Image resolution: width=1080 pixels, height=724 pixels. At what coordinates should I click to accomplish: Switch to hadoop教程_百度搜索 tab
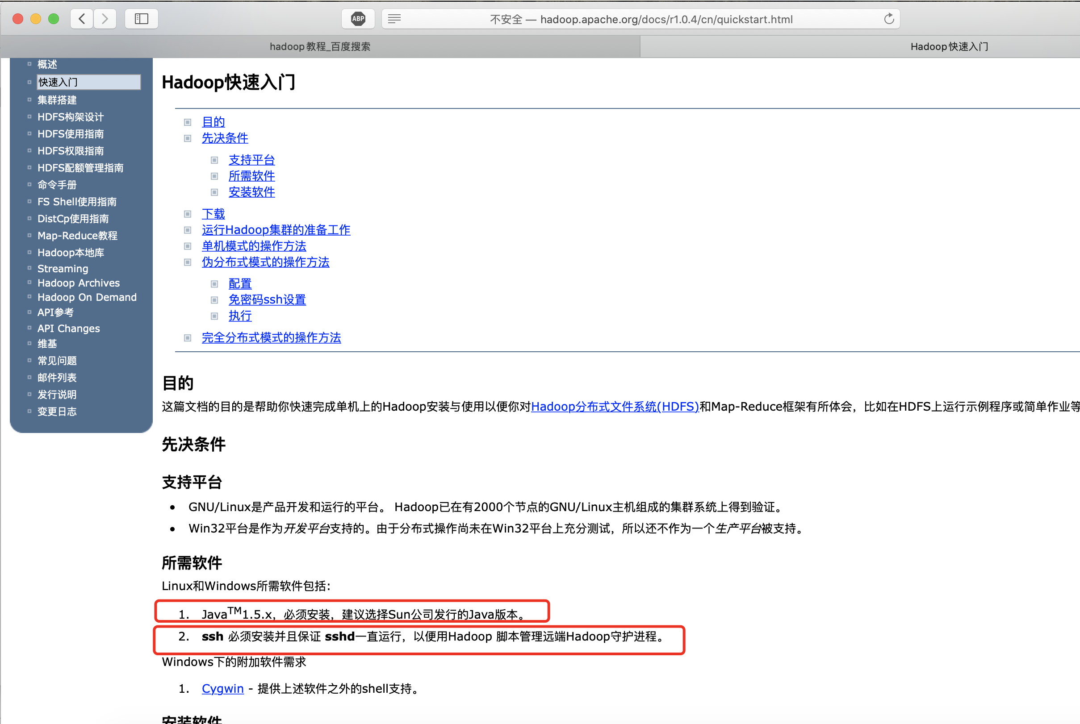click(320, 46)
